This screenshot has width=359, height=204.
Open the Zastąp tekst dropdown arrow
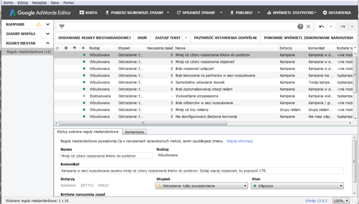[x=186, y=38]
